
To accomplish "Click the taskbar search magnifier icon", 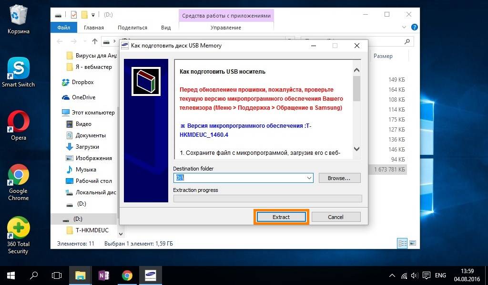I will click(x=34, y=275).
